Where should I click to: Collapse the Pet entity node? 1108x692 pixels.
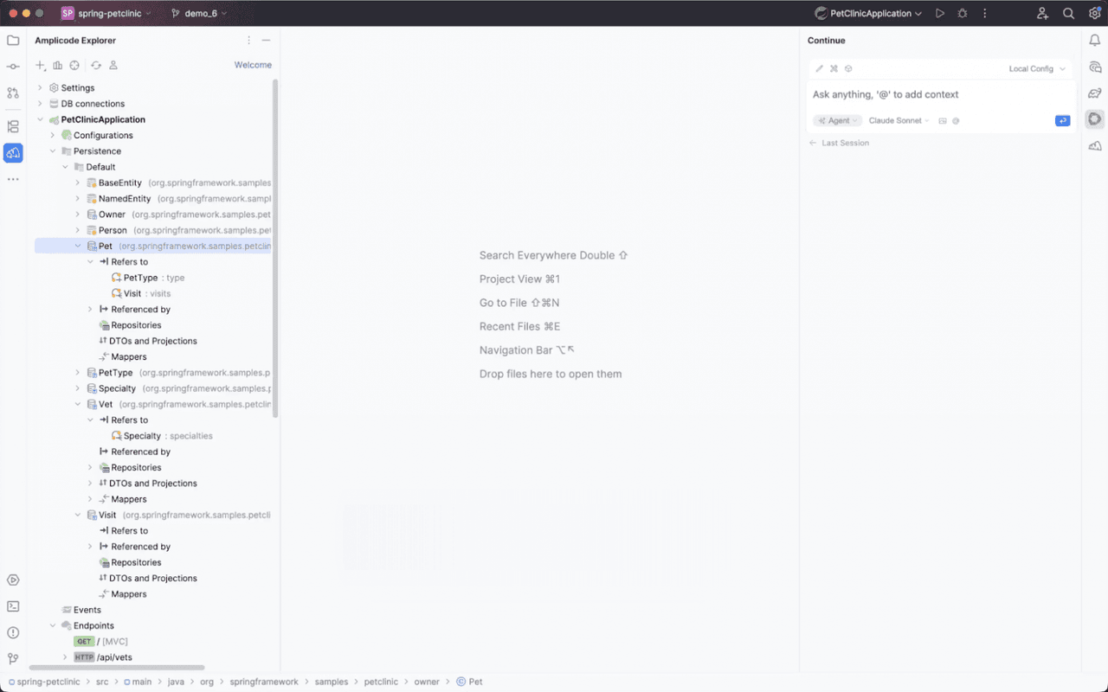[x=78, y=247]
